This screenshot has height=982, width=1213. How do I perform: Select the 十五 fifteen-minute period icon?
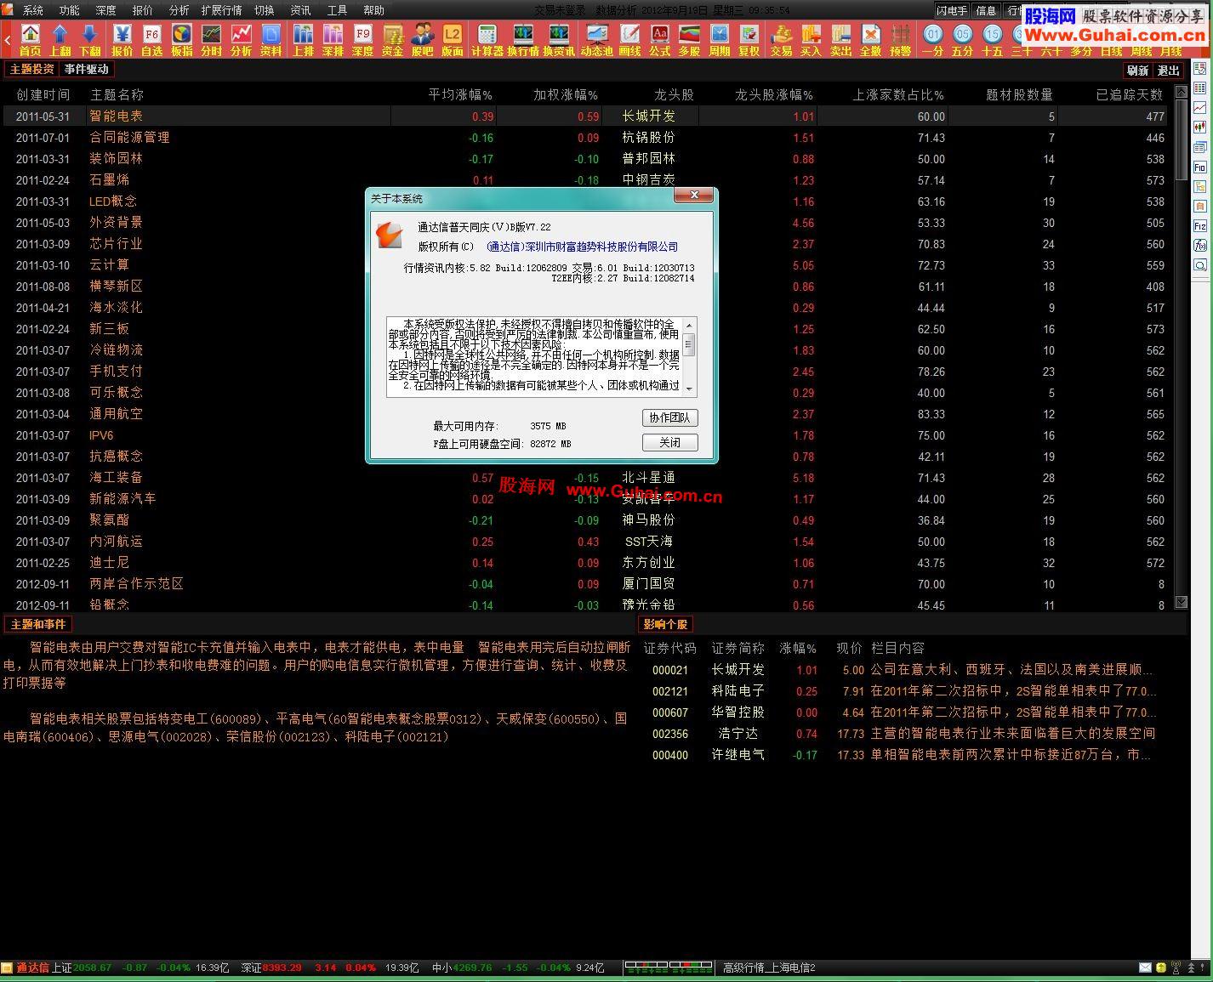click(x=992, y=40)
